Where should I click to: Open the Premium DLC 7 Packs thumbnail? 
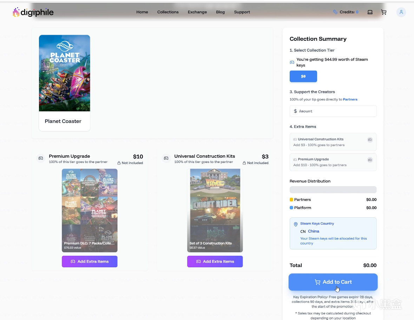click(x=90, y=210)
